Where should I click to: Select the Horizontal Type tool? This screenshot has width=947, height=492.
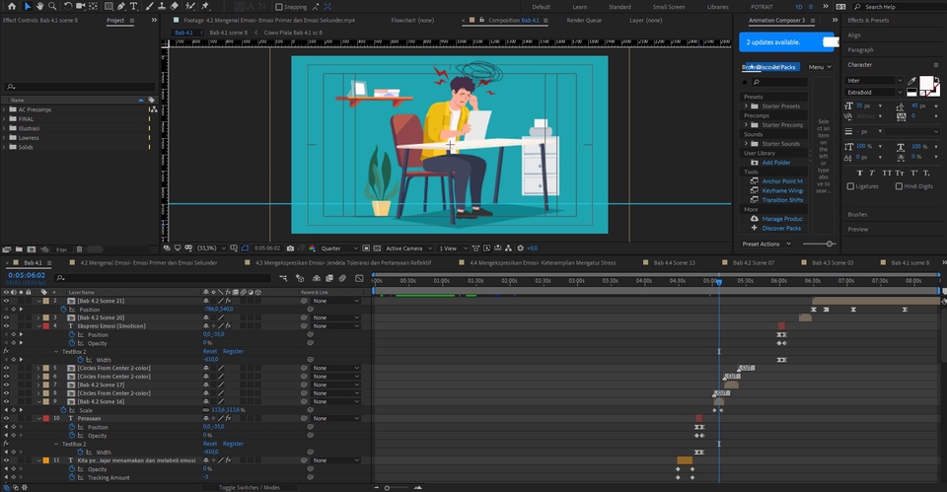133,6
